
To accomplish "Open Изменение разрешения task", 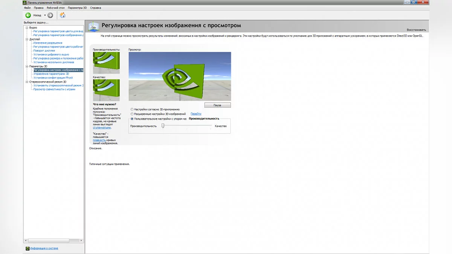I will point(48,43).
